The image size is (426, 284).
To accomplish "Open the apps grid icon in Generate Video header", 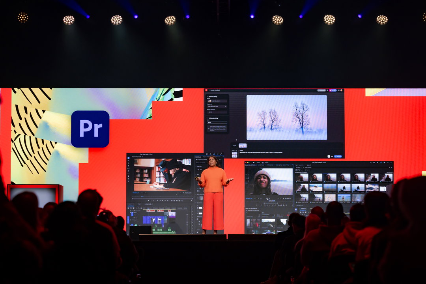I will point(339,90).
